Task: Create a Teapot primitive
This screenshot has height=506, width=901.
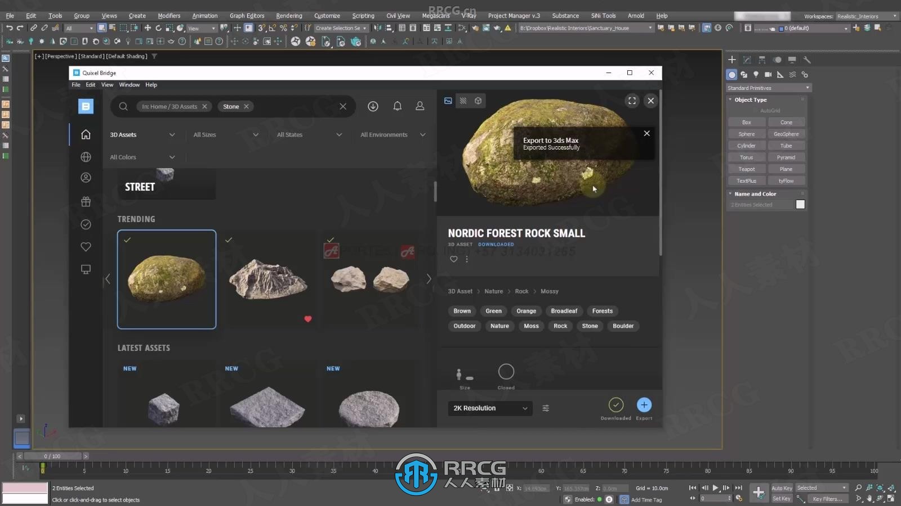Action: click(747, 169)
